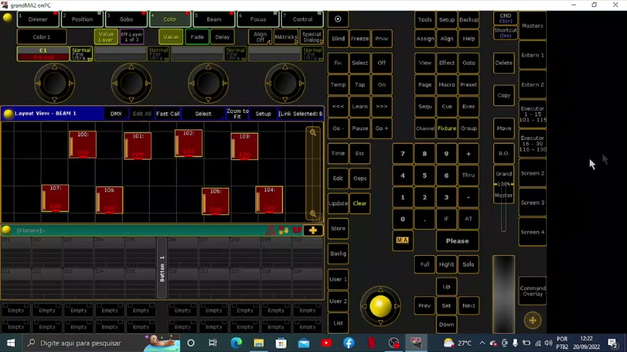The width and height of the screenshot is (627, 352).
Task: Open Task View from the taskbar
Action: (x=213, y=343)
